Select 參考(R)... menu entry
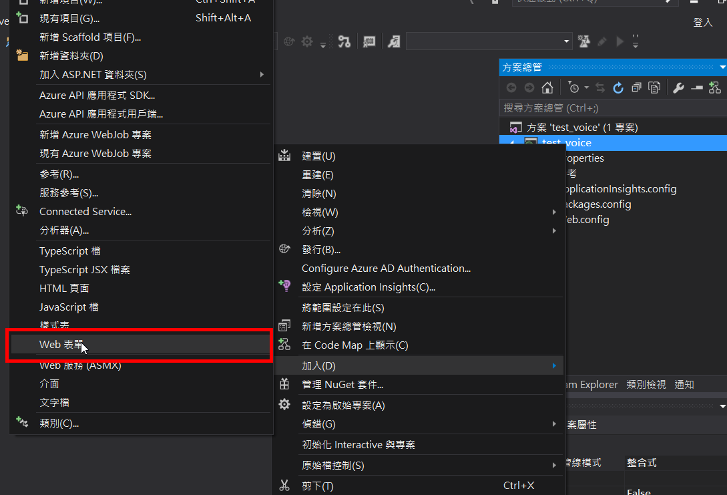This screenshot has height=495, width=727. click(139, 174)
